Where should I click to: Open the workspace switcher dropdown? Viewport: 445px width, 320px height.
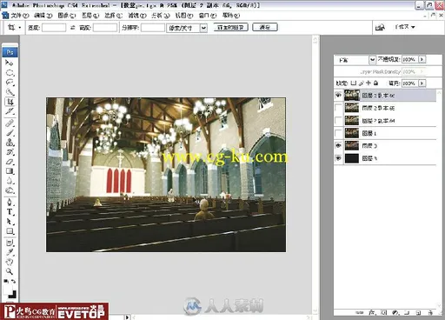click(405, 27)
